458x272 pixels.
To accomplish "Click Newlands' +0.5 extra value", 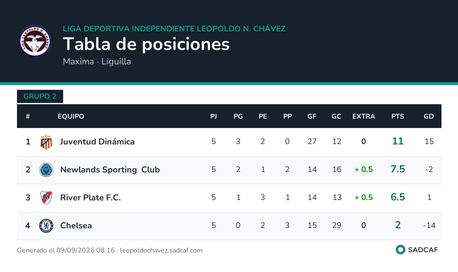I will (364, 169).
